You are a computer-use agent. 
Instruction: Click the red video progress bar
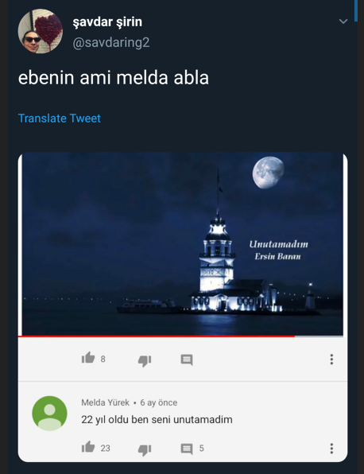[x=157, y=336]
